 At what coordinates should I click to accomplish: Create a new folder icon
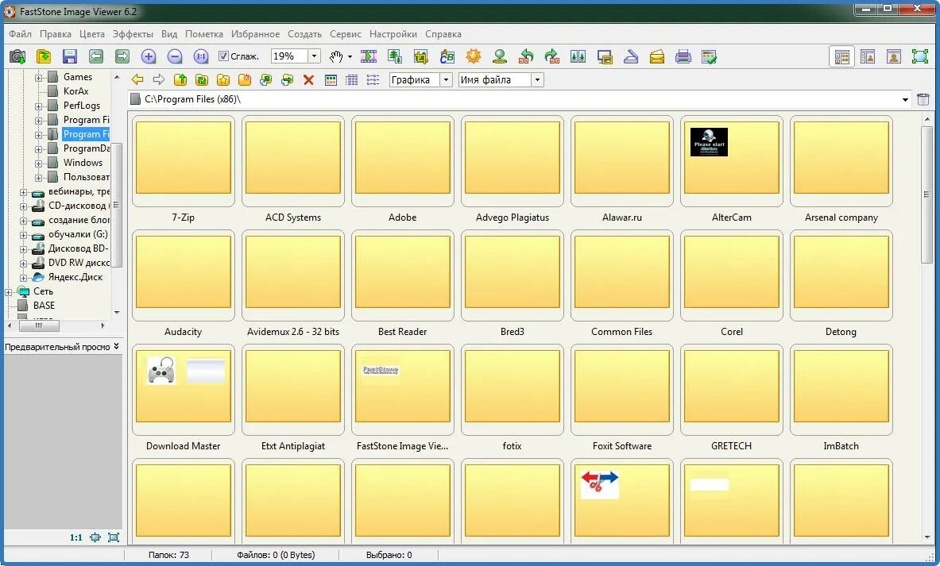244,79
